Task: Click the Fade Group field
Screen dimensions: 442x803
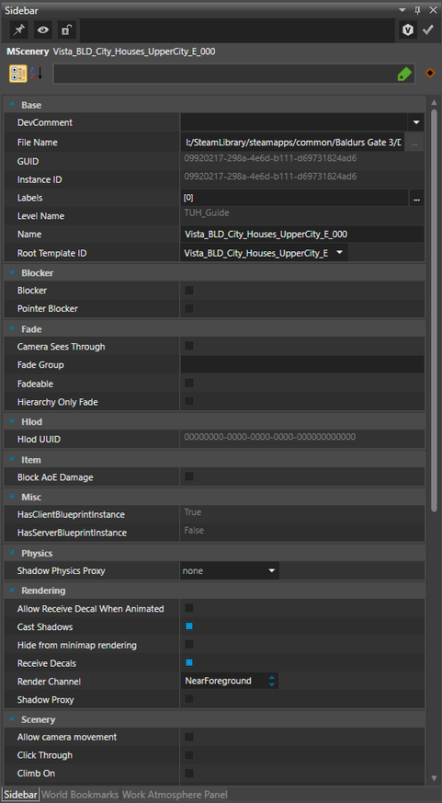Action: pyautogui.click(x=301, y=364)
